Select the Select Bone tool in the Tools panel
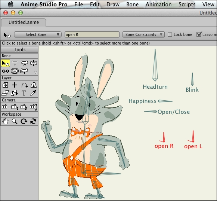Image resolution: width=217 pixels, height=201 pixels. point(5,63)
